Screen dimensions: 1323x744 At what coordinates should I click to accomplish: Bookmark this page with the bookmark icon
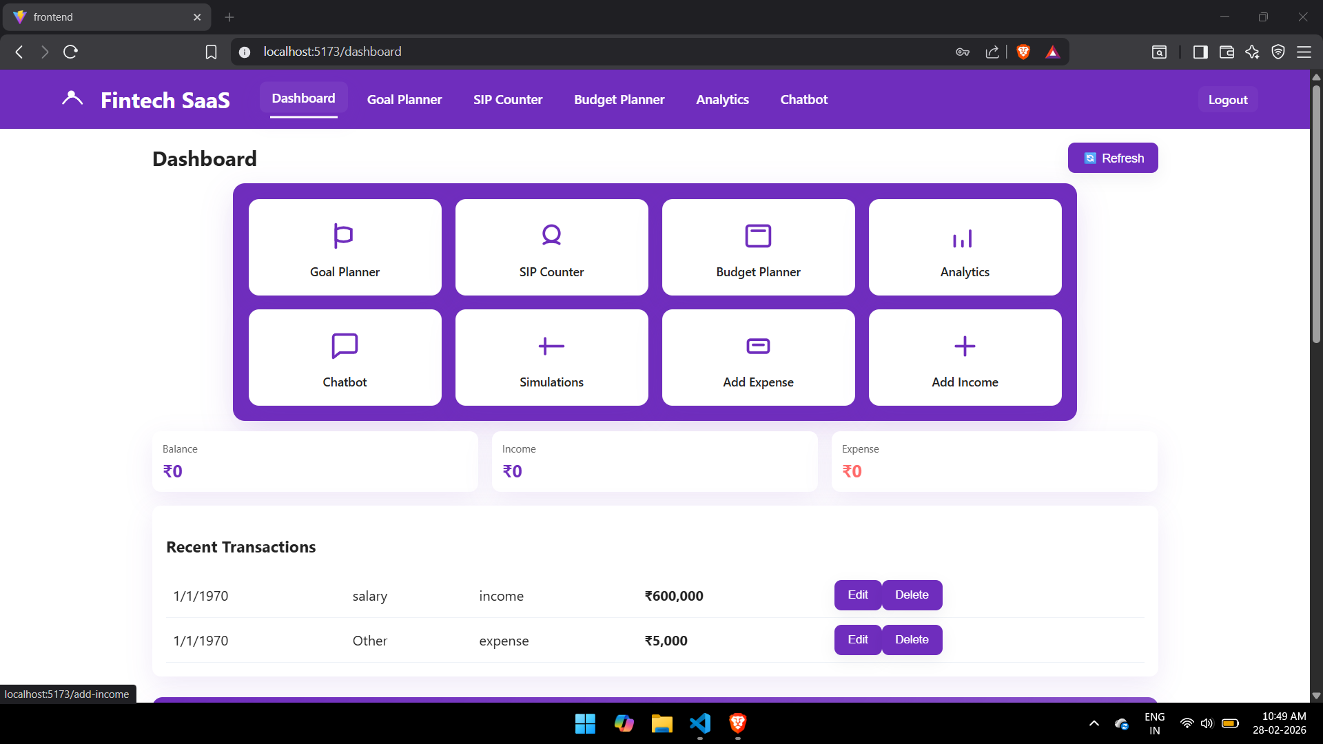[x=212, y=52]
